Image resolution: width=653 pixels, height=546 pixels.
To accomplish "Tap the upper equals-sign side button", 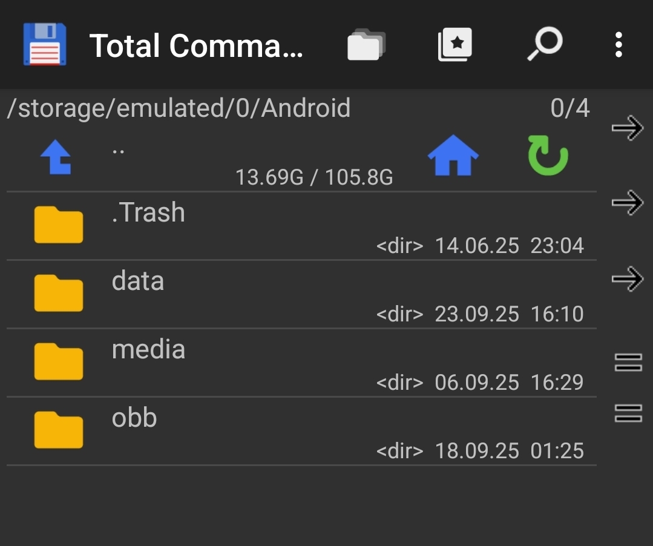I will [628, 362].
